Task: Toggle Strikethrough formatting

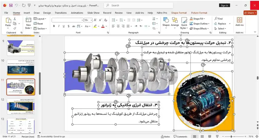Action: click(x=73, y=26)
